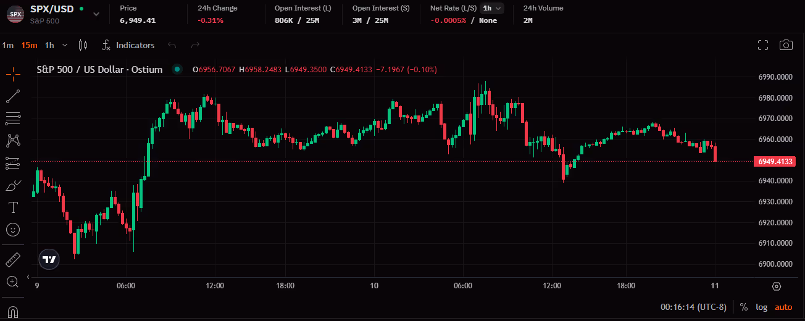The width and height of the screenshot is (805, 321).
Task: Activate the Zoom In tool
Action: 12,281
